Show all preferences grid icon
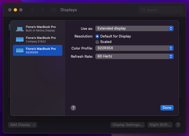 pyautogui.click(x=54, y=10)
